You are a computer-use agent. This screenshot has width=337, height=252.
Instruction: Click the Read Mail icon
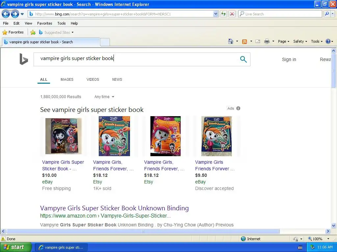[258, 41]
